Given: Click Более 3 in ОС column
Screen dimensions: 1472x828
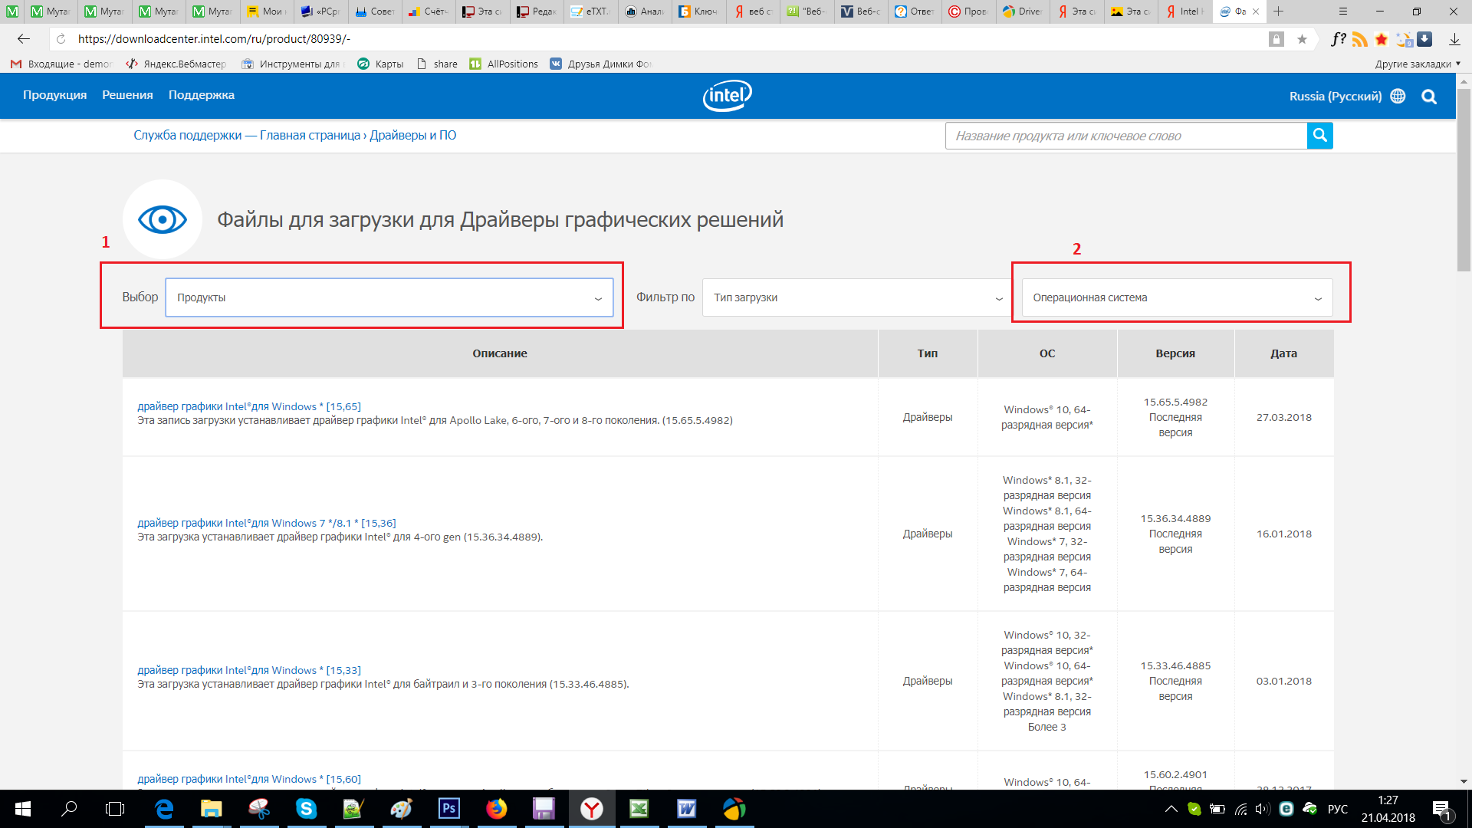Looking at the screenshot, I should pos(1046,727).
